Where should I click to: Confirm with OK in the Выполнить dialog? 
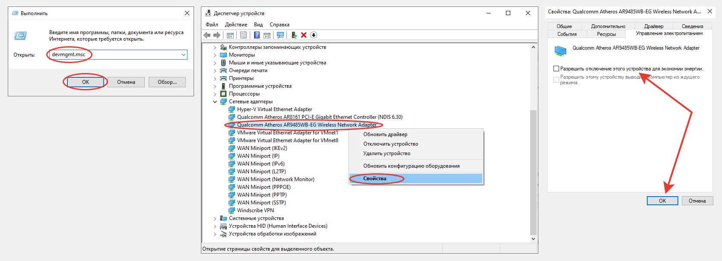[86, 82]
